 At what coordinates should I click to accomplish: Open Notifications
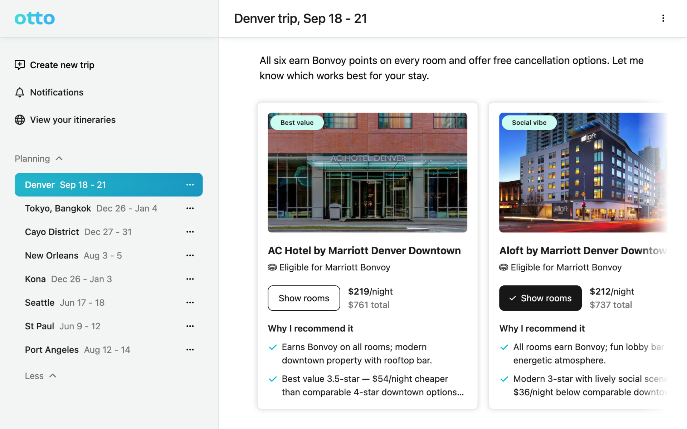pos(49,93)
